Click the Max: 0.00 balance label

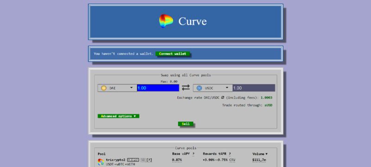coord(169,81)
